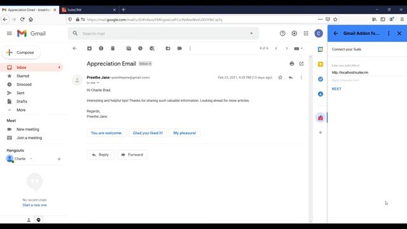Viewport: 407px width, 229px height.
Task: Show the older email arrow
Action: (x=287, y=48)
